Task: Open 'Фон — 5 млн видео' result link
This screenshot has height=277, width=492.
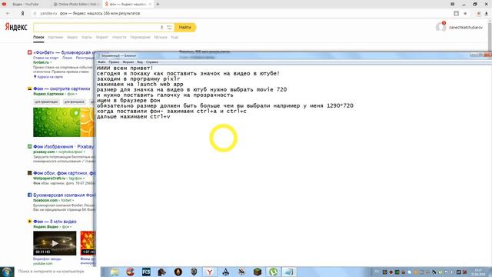Action: pos(55,222)
